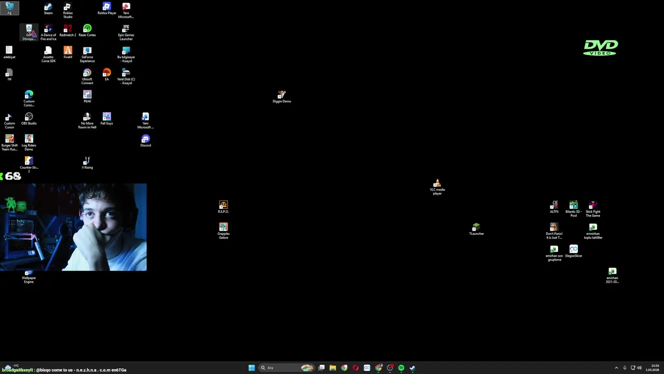Launch the Don't Panic! game icon

click(554, 231)
